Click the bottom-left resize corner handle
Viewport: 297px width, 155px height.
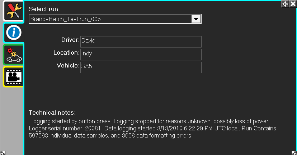pos(3,152)
